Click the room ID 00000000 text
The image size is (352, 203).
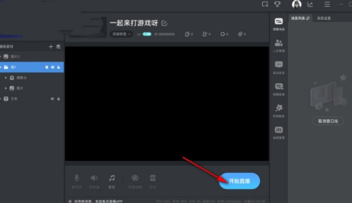165,34
